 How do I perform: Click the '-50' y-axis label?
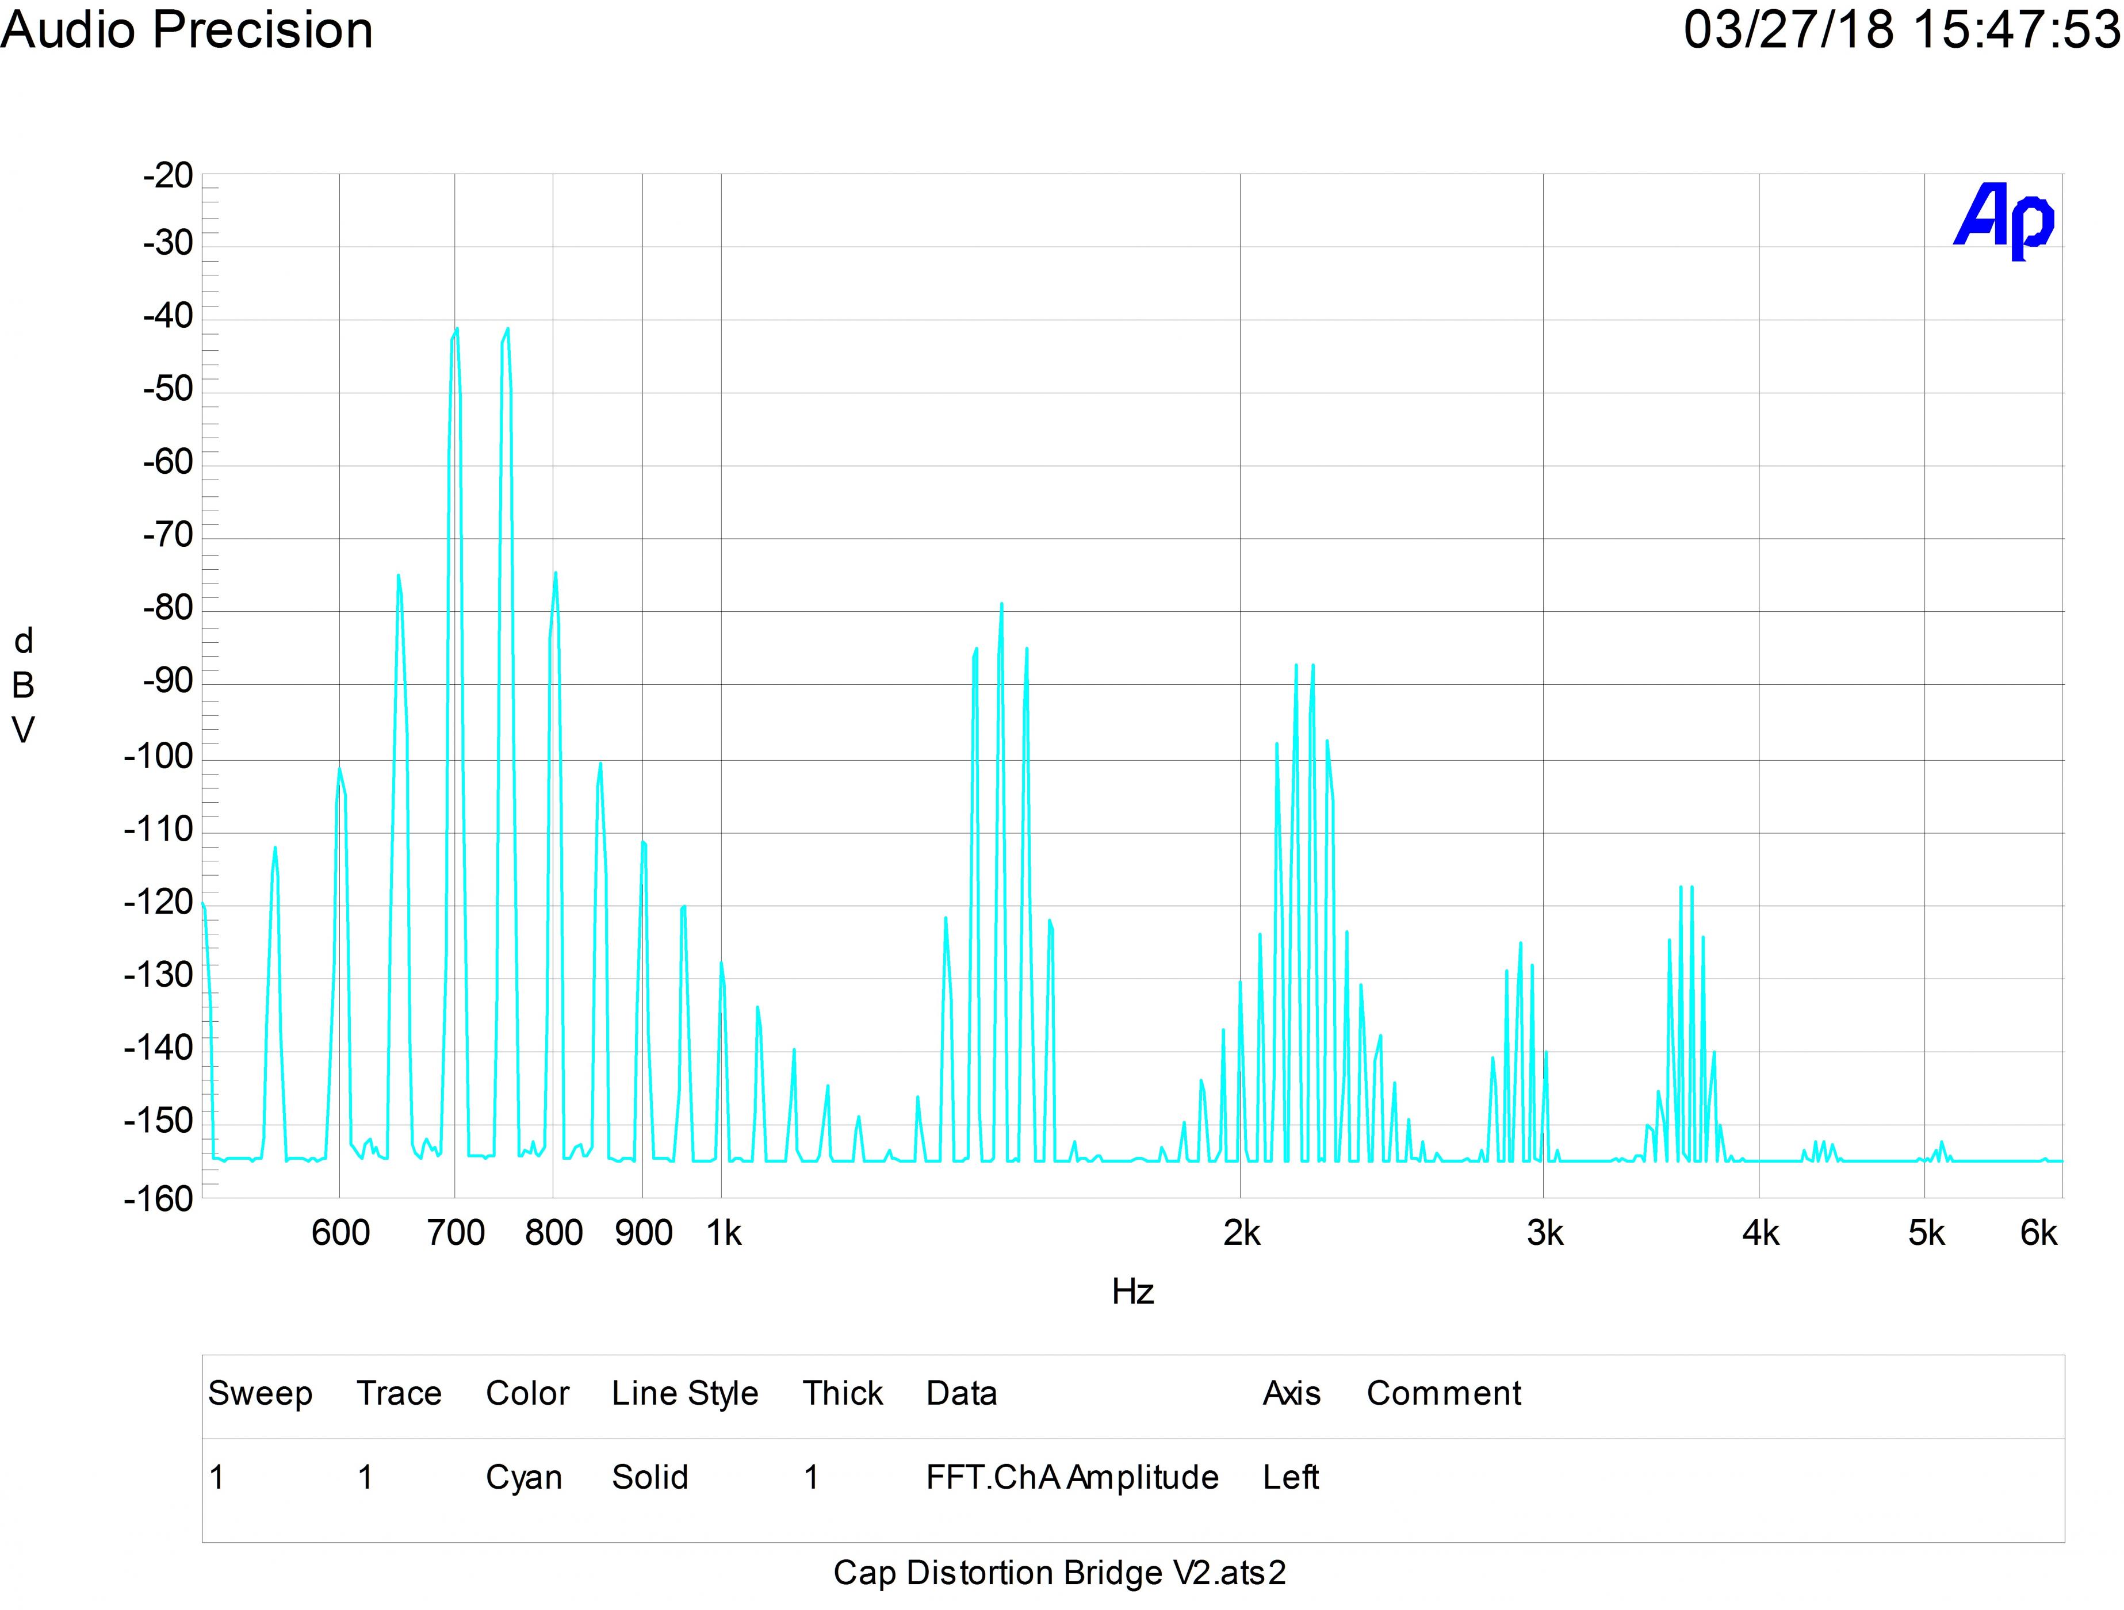168,390
